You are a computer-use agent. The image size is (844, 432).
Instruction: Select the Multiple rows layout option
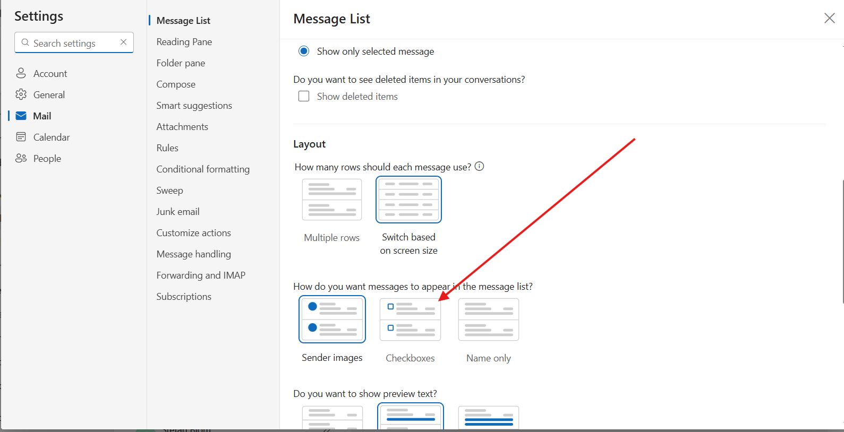click(332, 200)
